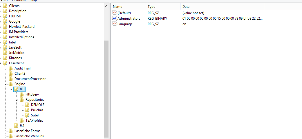Expand the Laserfiche Forms key
The height and width of the screenshot is (139, 302).
6,131
